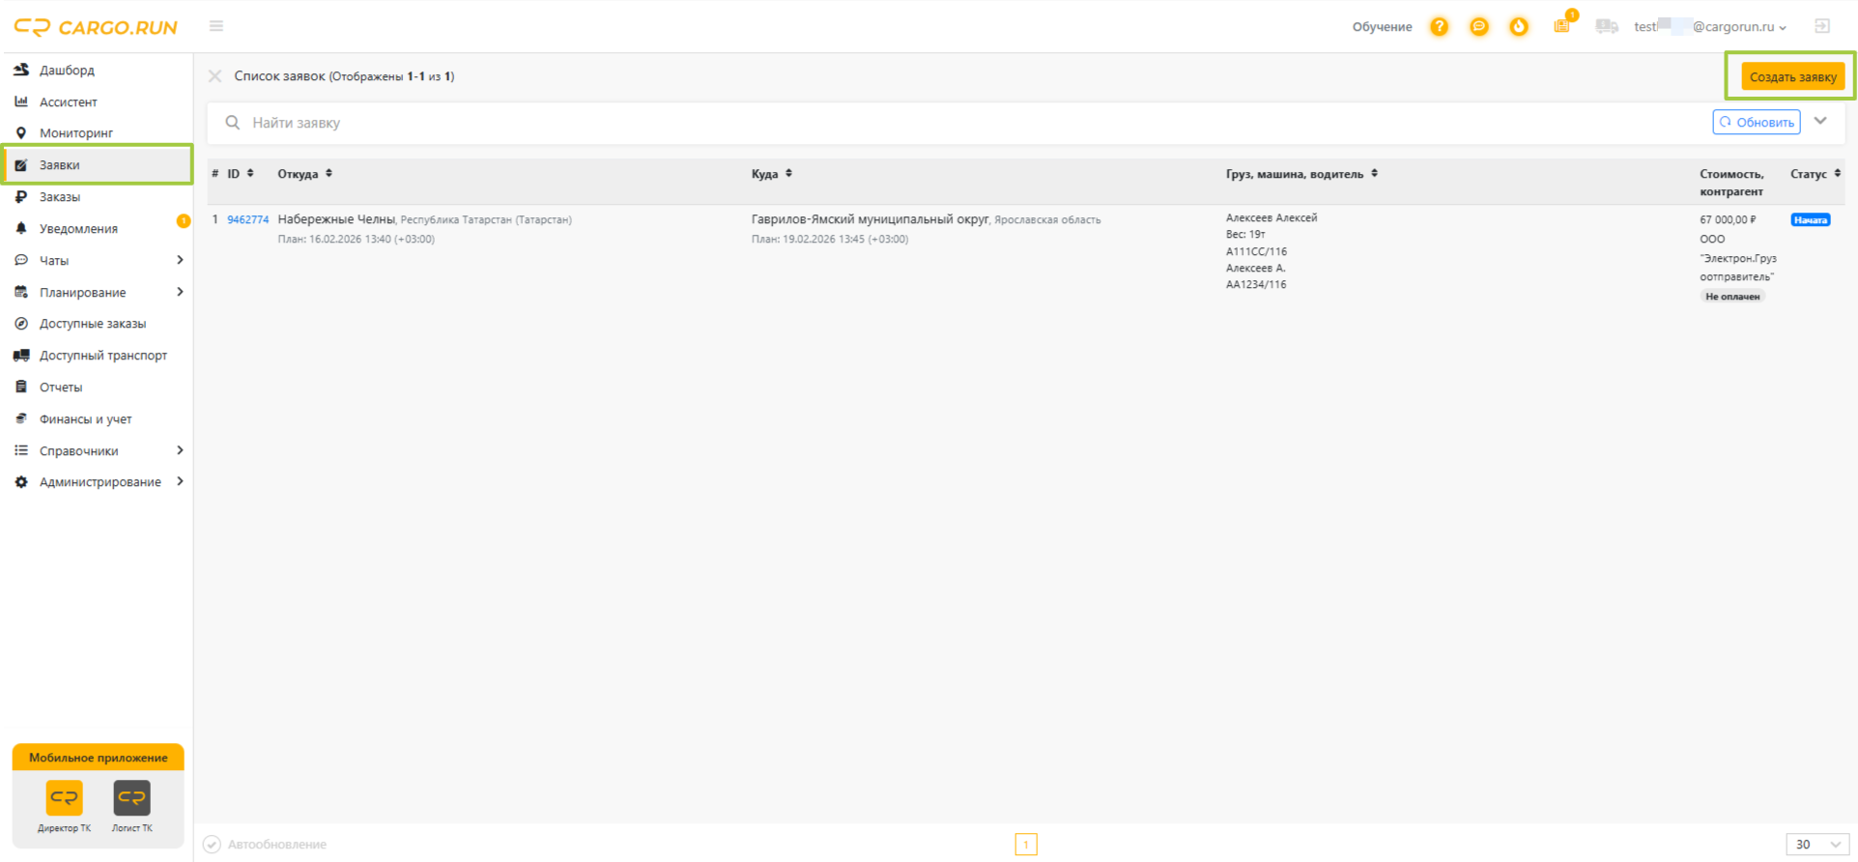This screenshot has width=1858, height=862.
Task: Click the Администрирование gear icon
Action: click(x=21, y=482)
